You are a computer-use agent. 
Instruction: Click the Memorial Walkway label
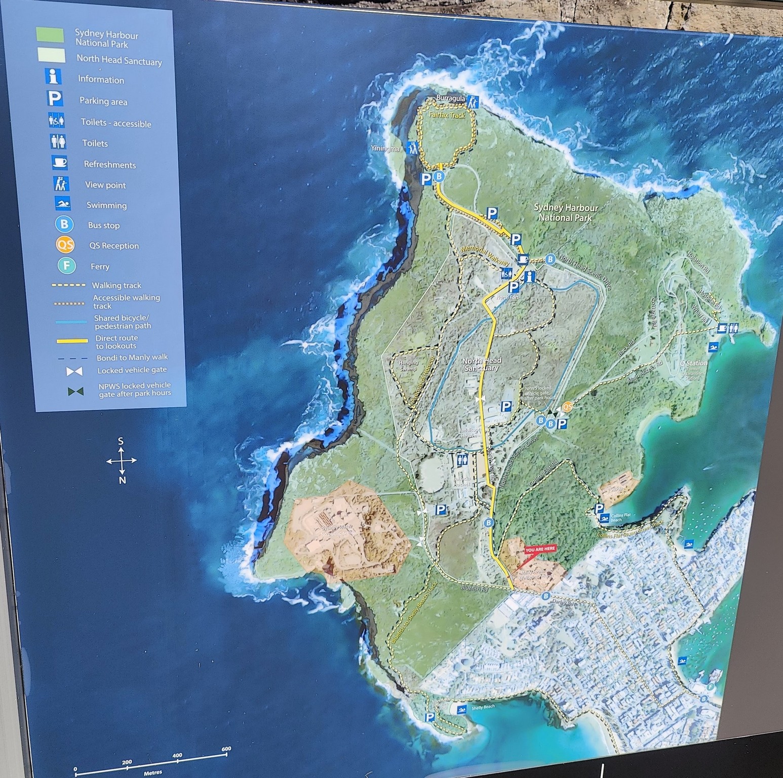(485, 255)
